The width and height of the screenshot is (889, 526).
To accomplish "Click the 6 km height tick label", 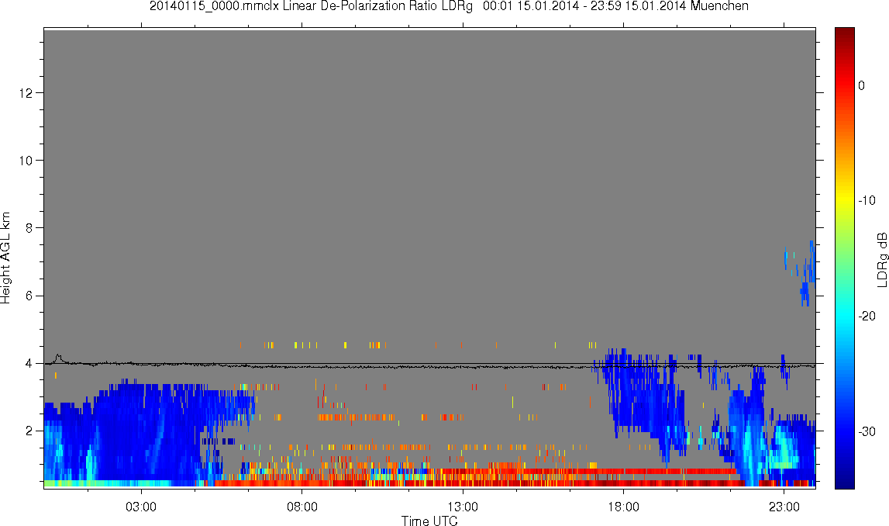I will tap(29, 296).
